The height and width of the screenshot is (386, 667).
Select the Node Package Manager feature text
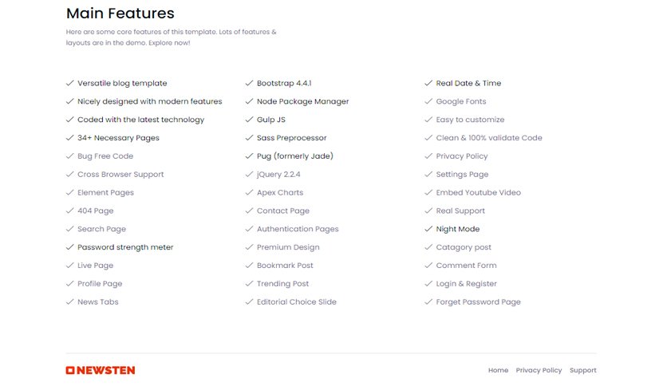pyautogui.click(x=302, y=101)
